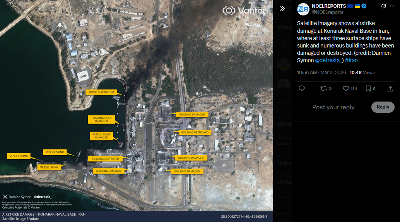400x222 pixels.
Task: View the 10.4K Views analytics
Action: pos(362,73)
